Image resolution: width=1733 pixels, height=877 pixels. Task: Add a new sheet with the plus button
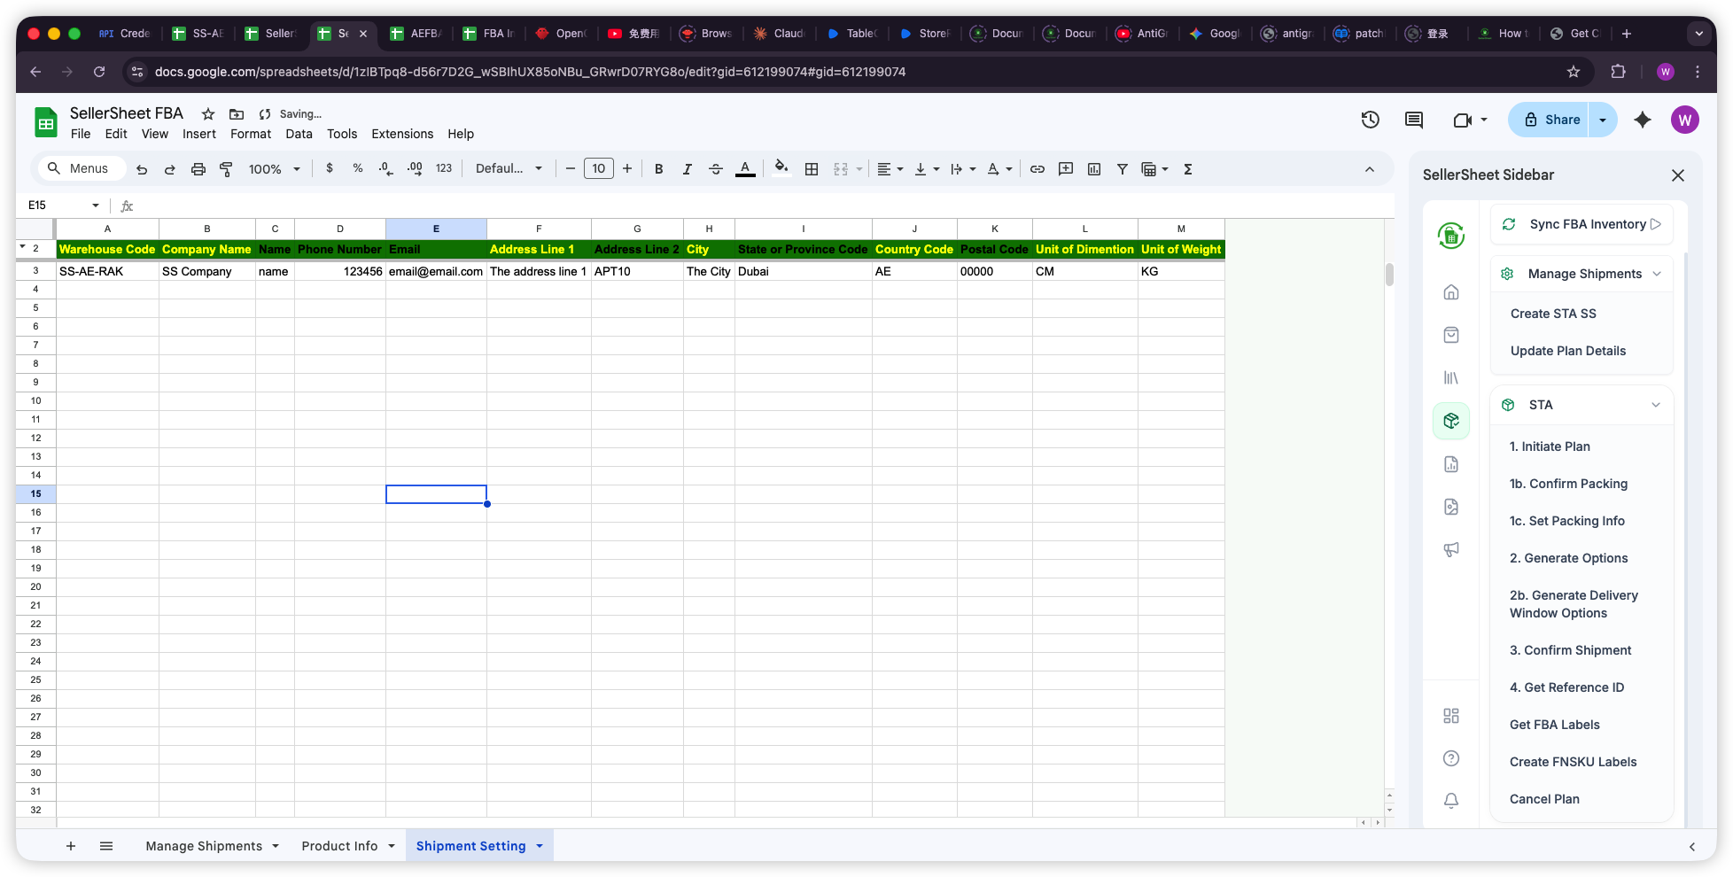pyautogui.click(x=71, y=845)
